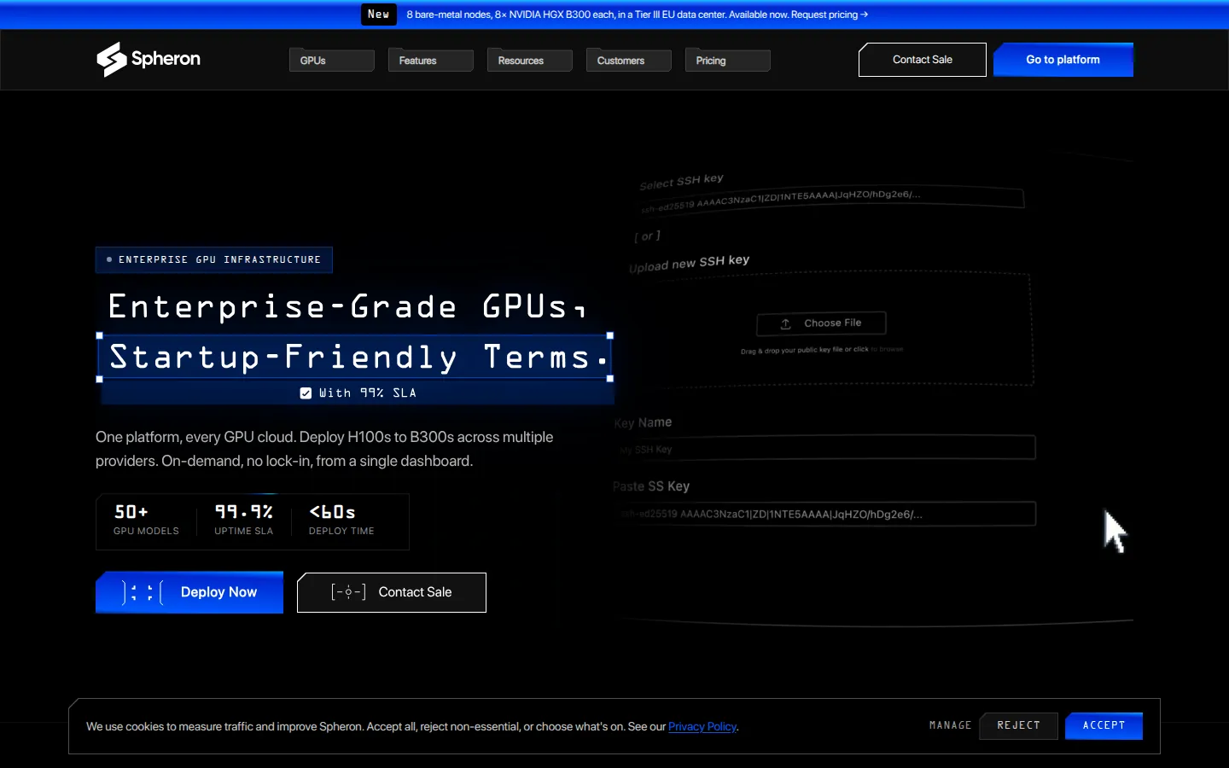Viewport: 1229px width, 768px height.
Task: Open Manage cookie preferences
Action: (951, 725)
